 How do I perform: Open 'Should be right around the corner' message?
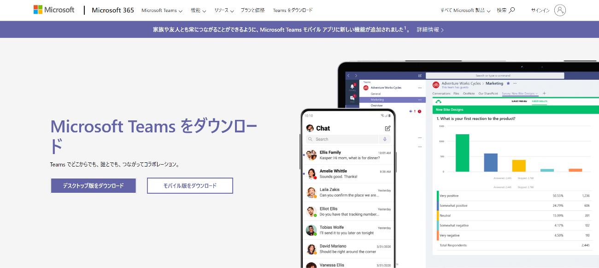pyautogui.click(x=348, y=252)
